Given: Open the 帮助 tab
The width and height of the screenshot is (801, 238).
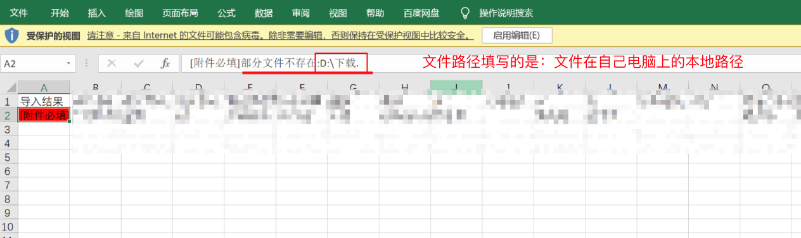Looking at the screenshot, I should (x=375, y=13).
